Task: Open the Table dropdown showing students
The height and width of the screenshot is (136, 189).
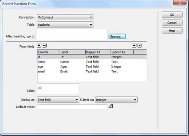Action: 65,25
